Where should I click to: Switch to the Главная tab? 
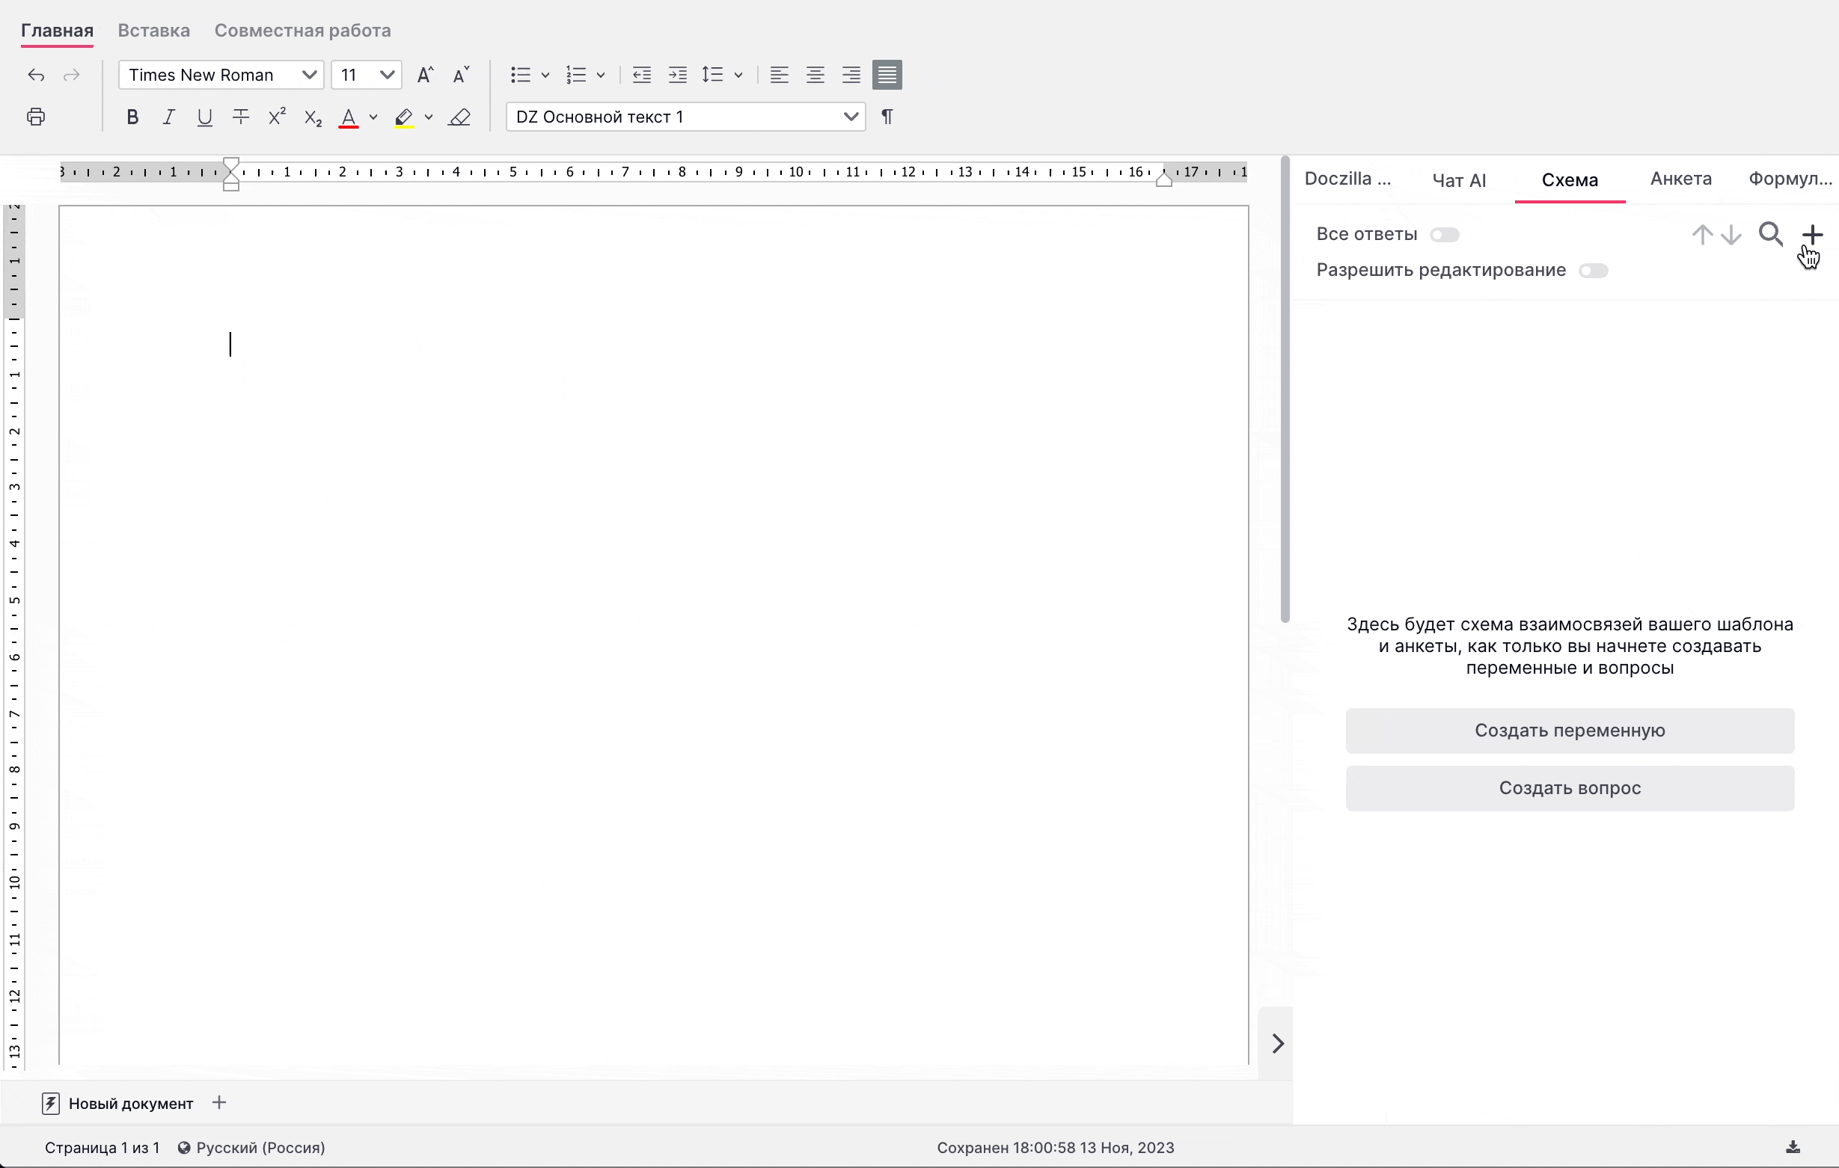pos(58,31)
